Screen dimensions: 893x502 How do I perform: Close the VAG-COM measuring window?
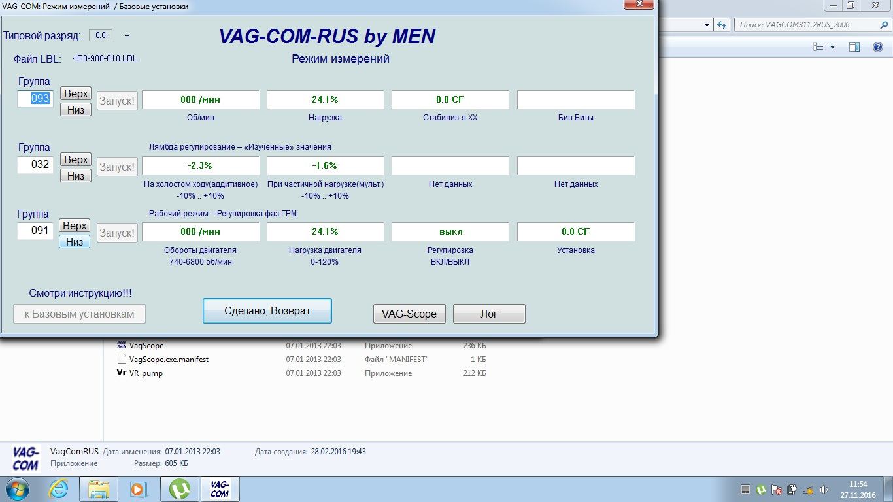coord(638,5)
